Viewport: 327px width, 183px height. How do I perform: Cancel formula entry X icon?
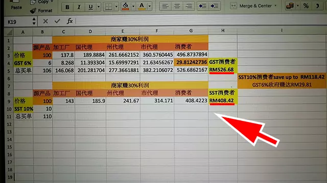(45, 21)
